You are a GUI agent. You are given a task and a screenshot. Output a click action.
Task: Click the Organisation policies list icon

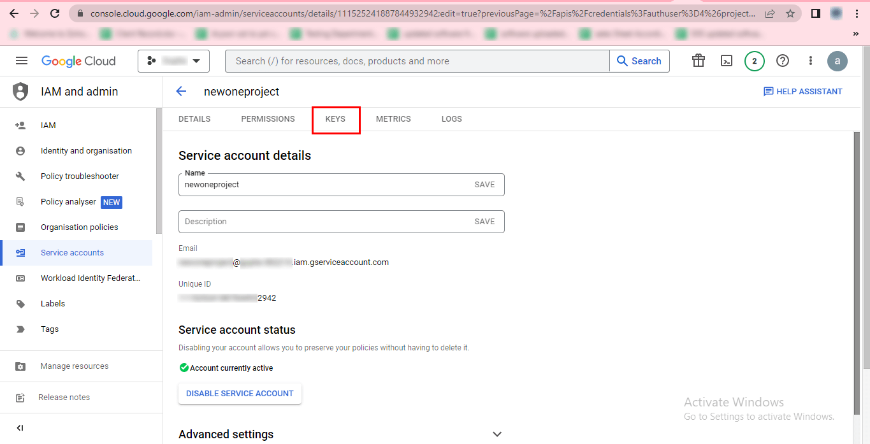point(20,227)
